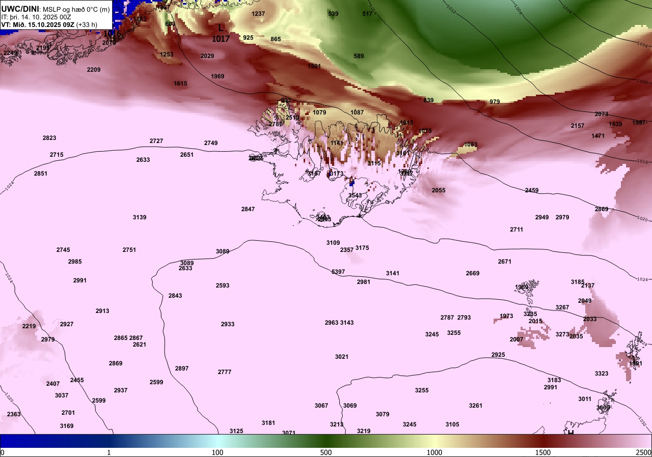Click the height value '2985'
The height and width of the screenshot is (457, 652).
(75, 262)
